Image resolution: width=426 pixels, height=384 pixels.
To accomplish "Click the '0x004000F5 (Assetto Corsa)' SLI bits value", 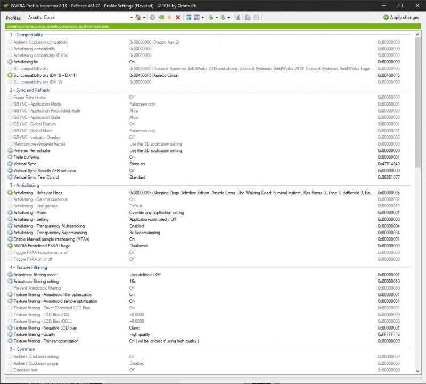I will 154,75.
